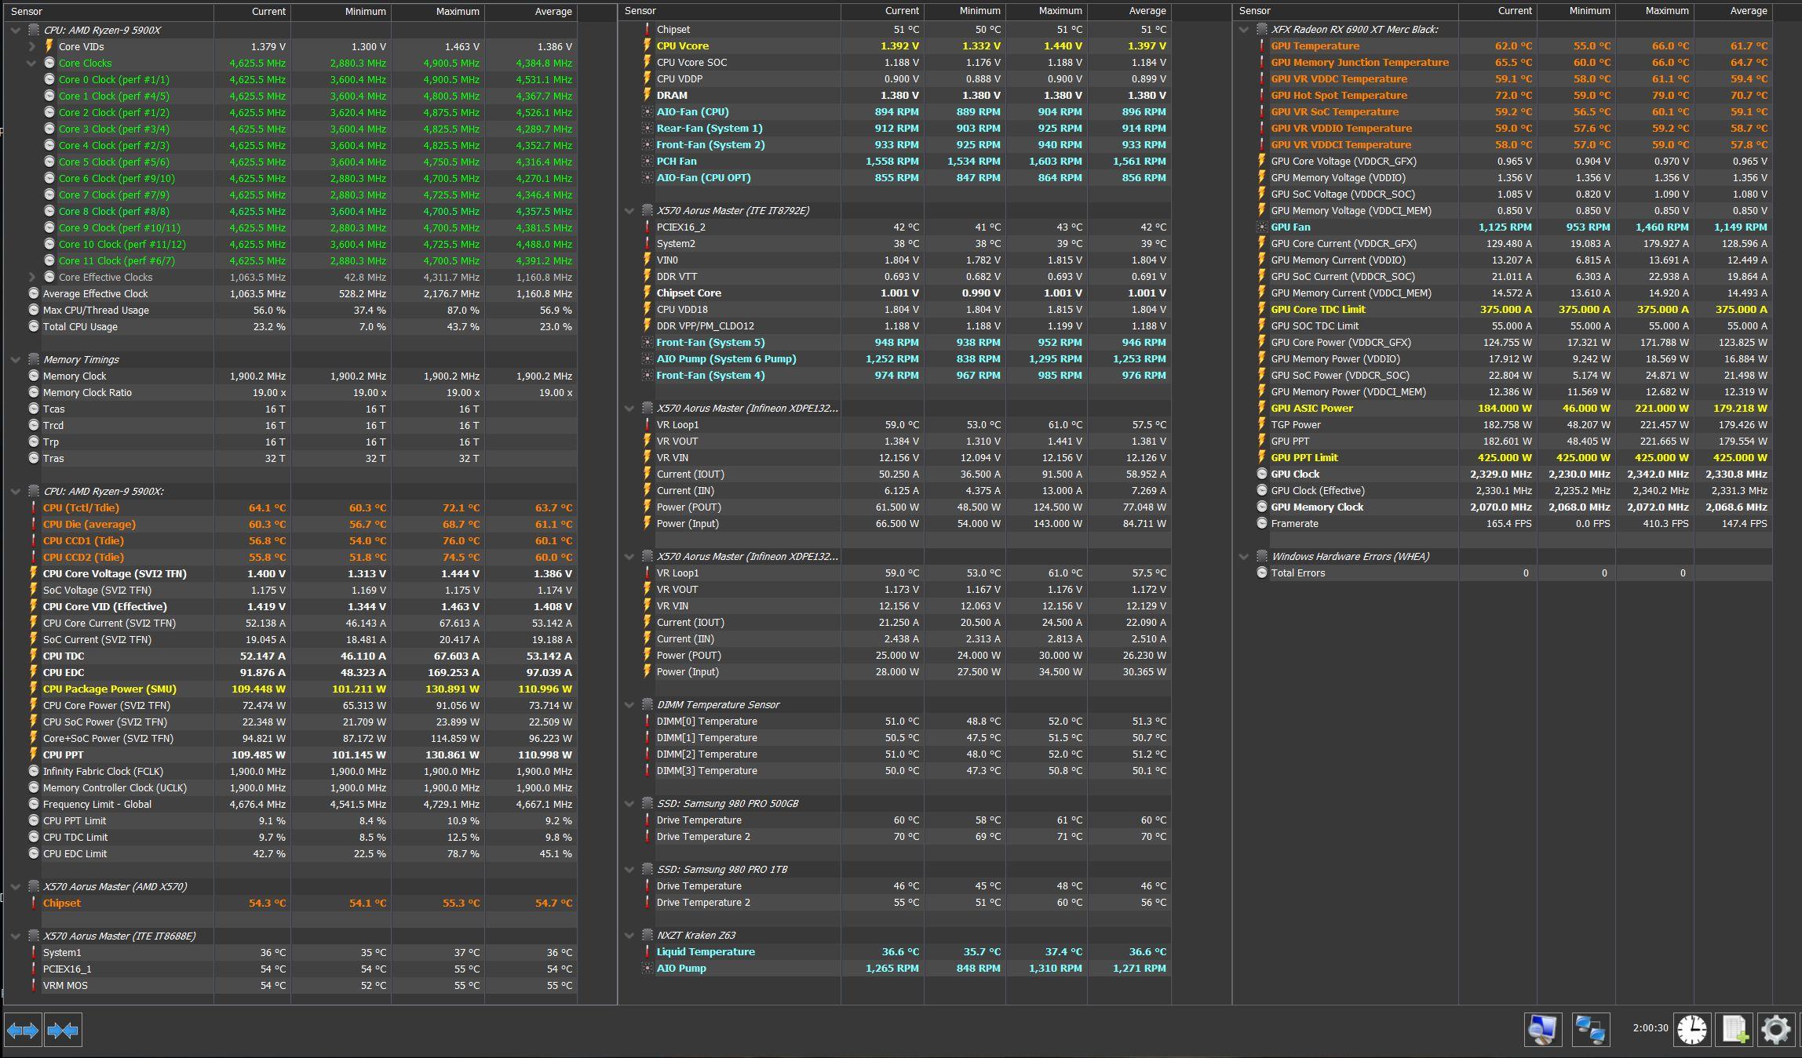Expand the Core VIDs node
The image size is (1802, 1058).
tap(31, 46)
